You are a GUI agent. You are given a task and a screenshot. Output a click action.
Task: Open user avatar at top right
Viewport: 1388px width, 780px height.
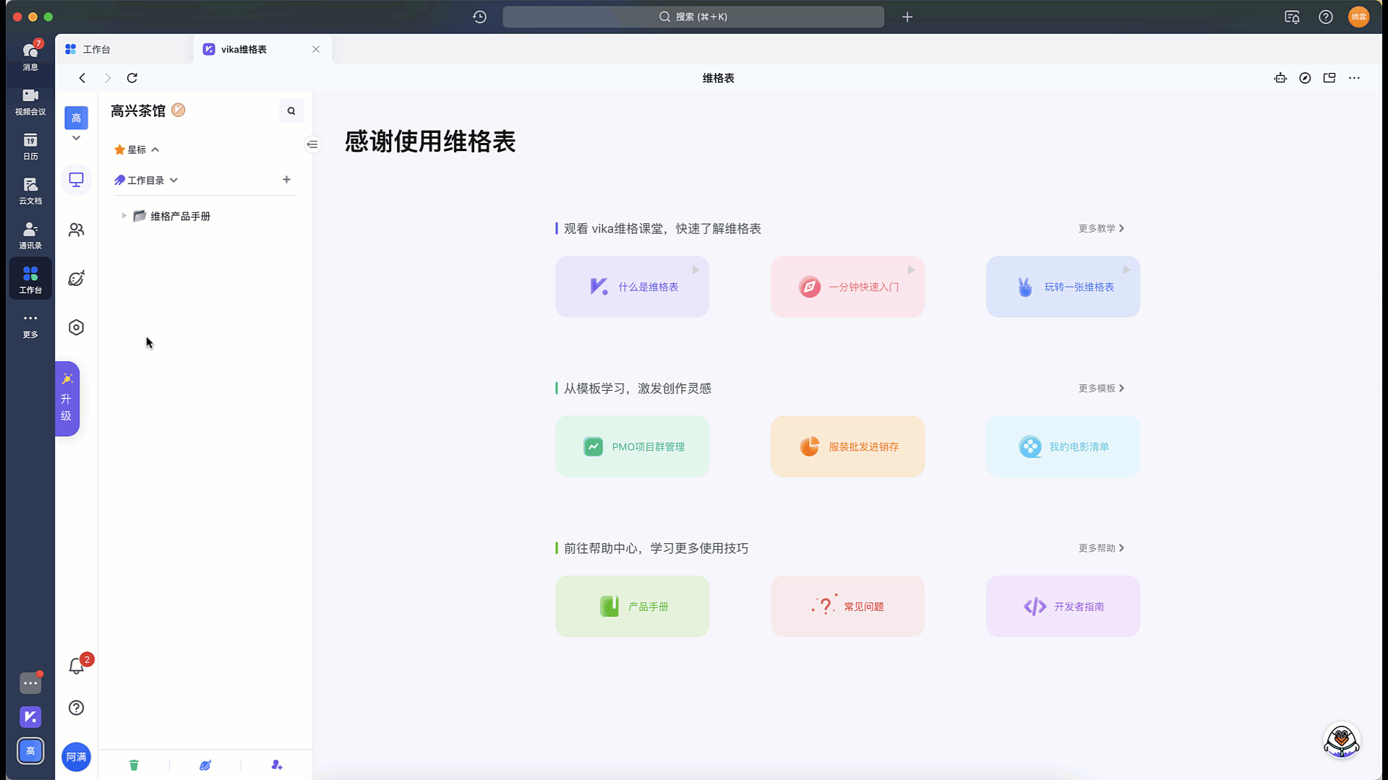[x=1359, y=17]
